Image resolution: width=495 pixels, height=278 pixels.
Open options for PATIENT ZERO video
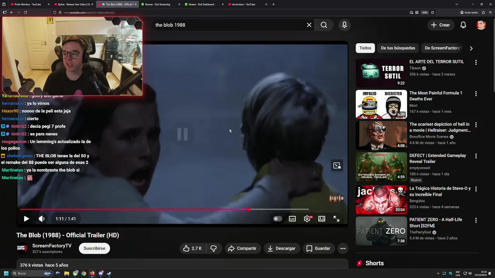476,220
